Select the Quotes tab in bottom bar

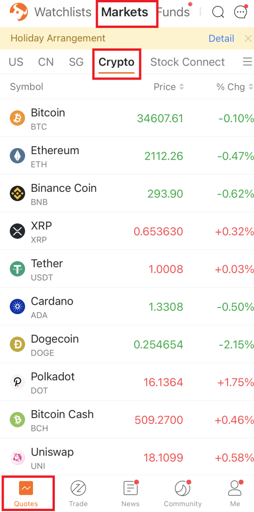[26, 494]
